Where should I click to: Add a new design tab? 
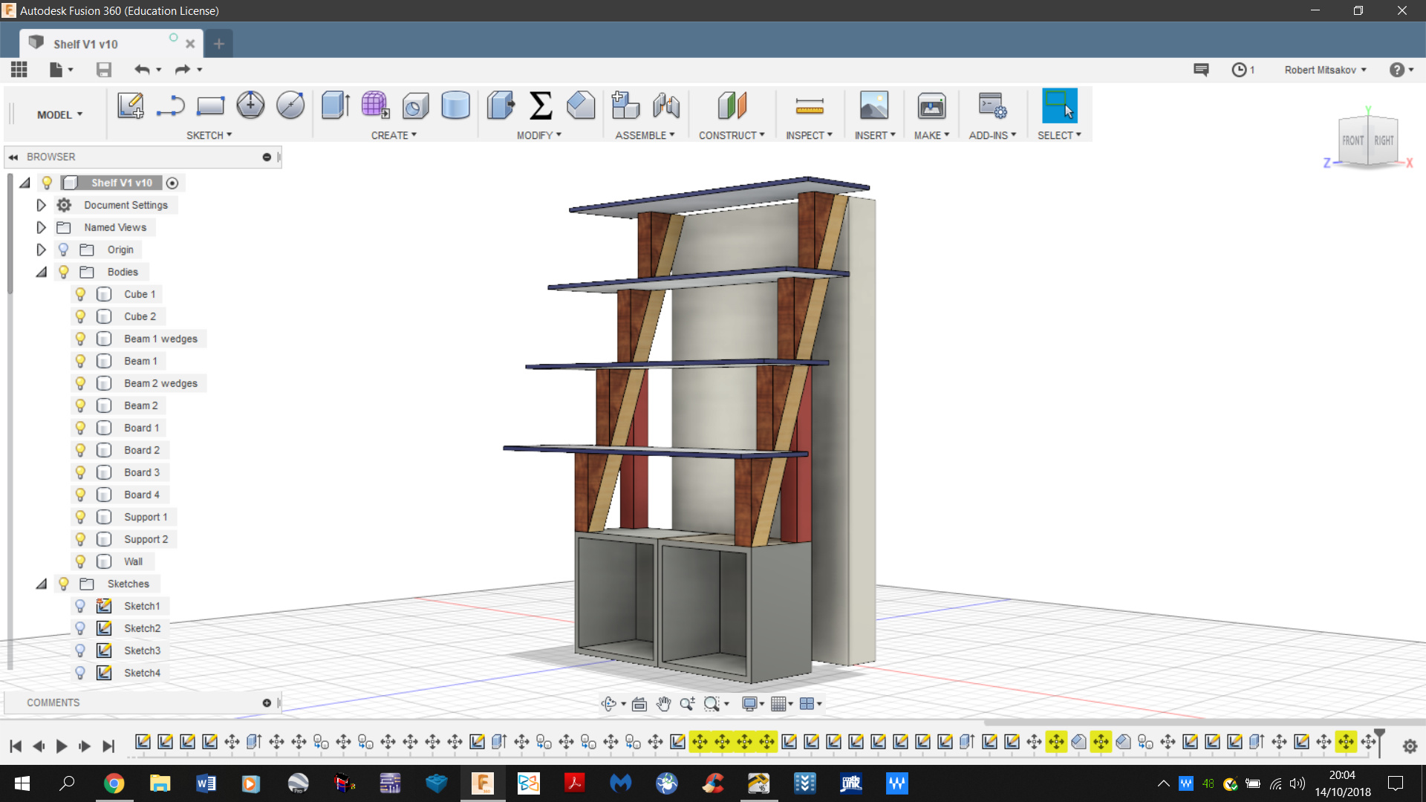click(218, 44)
